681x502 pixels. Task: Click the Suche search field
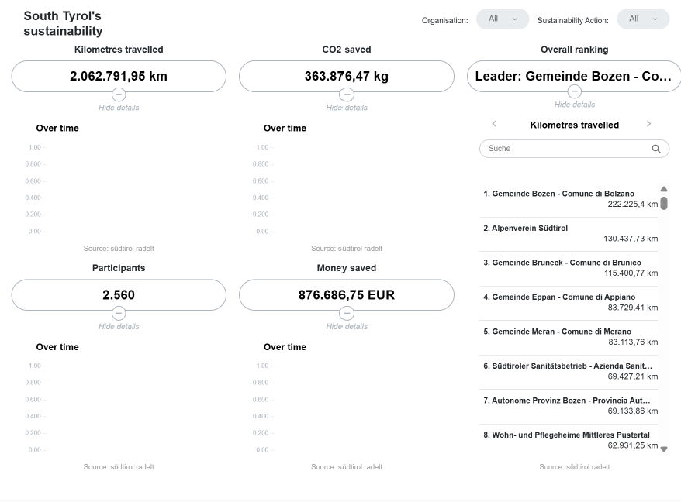[562, 149]
